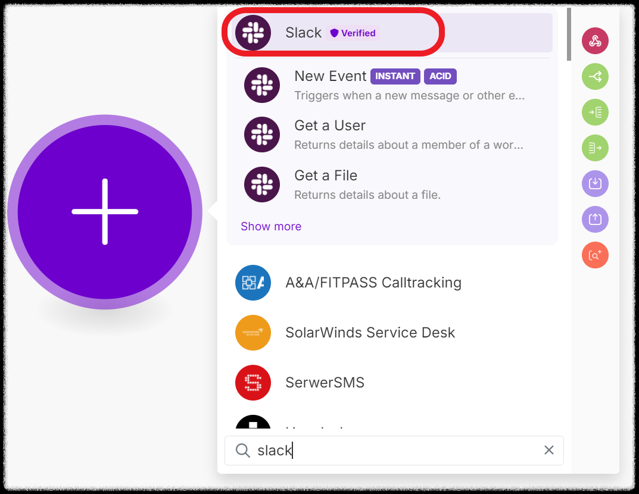This screenshot has width=639, height=494.
Task: Click the large purple plus module bubble
Action: [105, 211]
